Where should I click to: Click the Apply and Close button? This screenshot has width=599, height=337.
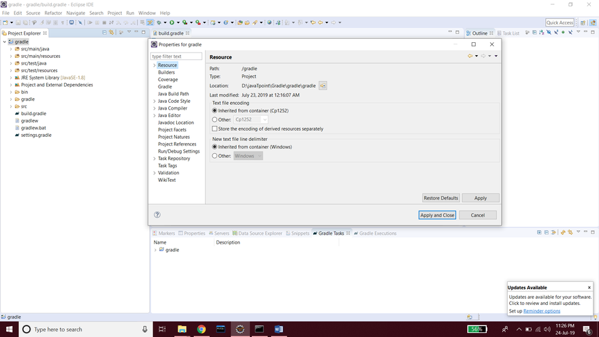pyautogui.click(x=437, y=215)
